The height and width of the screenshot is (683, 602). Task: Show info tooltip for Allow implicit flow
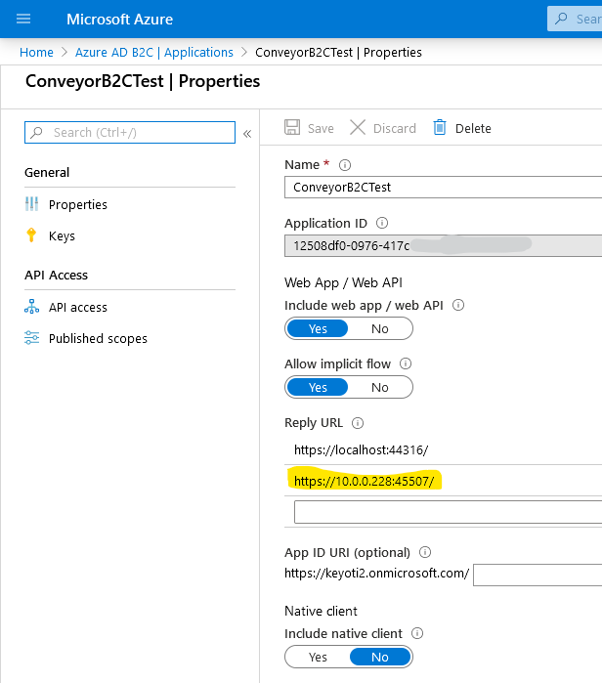tap(406, 363)
